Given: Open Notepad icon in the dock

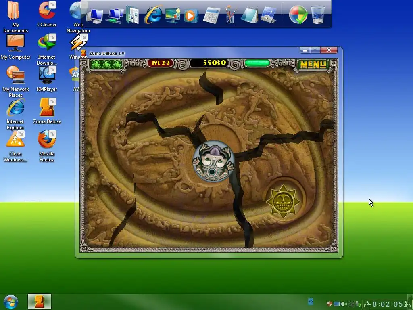Looking at the screenshot, I should point(249,15).
